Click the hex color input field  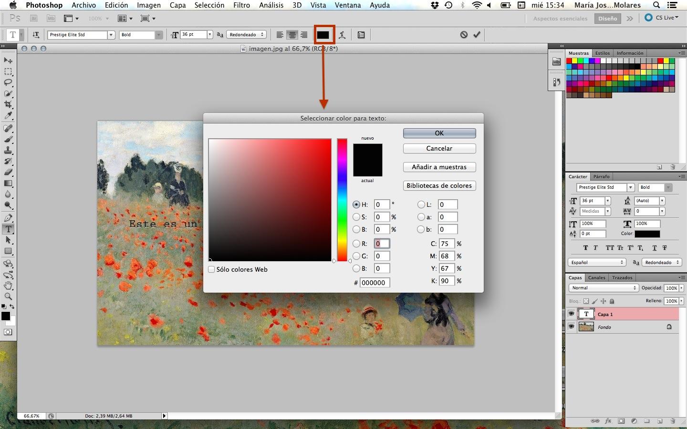coord(375,283)
